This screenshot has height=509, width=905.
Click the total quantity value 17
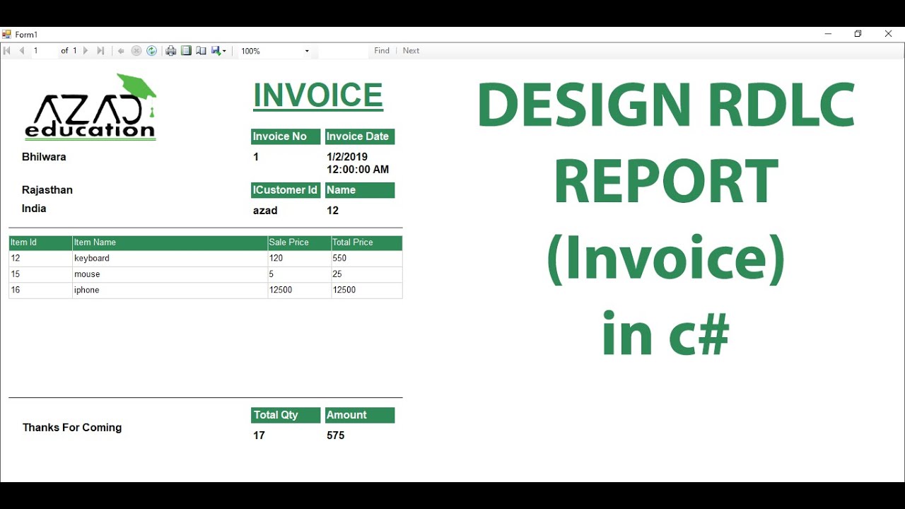259,435
